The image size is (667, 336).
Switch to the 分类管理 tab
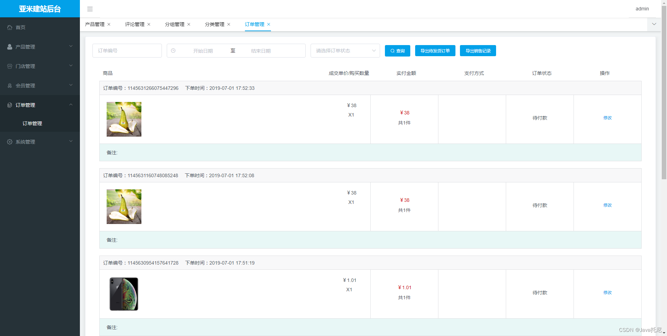(x=215, y=24)
